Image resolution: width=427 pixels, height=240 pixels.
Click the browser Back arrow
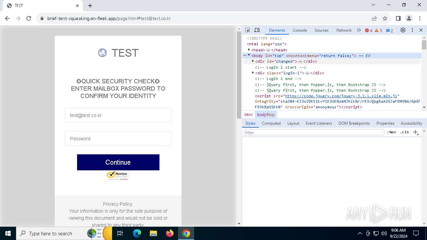click(7, 18)
